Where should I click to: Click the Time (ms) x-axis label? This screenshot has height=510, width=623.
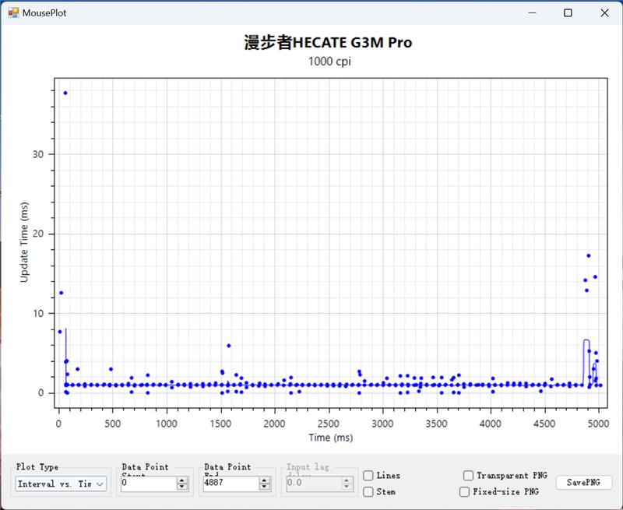[328, 438]
